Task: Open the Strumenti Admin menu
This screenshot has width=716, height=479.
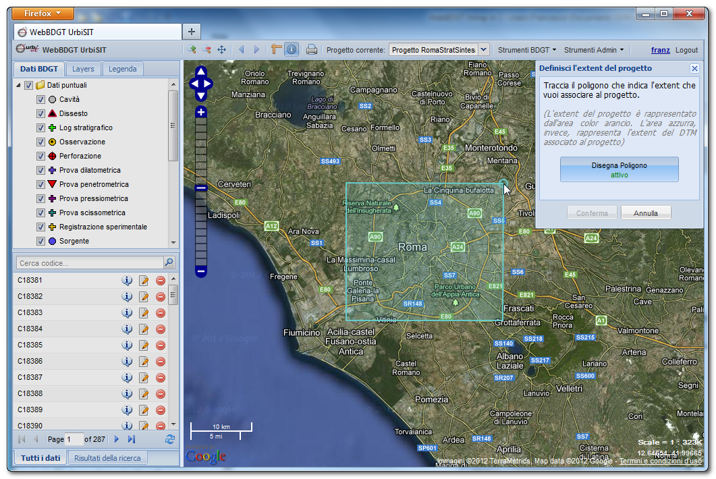Action: [594, 50]
